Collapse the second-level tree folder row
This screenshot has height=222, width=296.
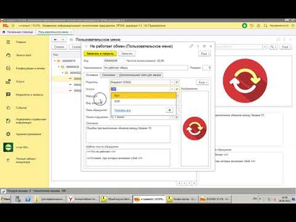[x=59, y=67]
